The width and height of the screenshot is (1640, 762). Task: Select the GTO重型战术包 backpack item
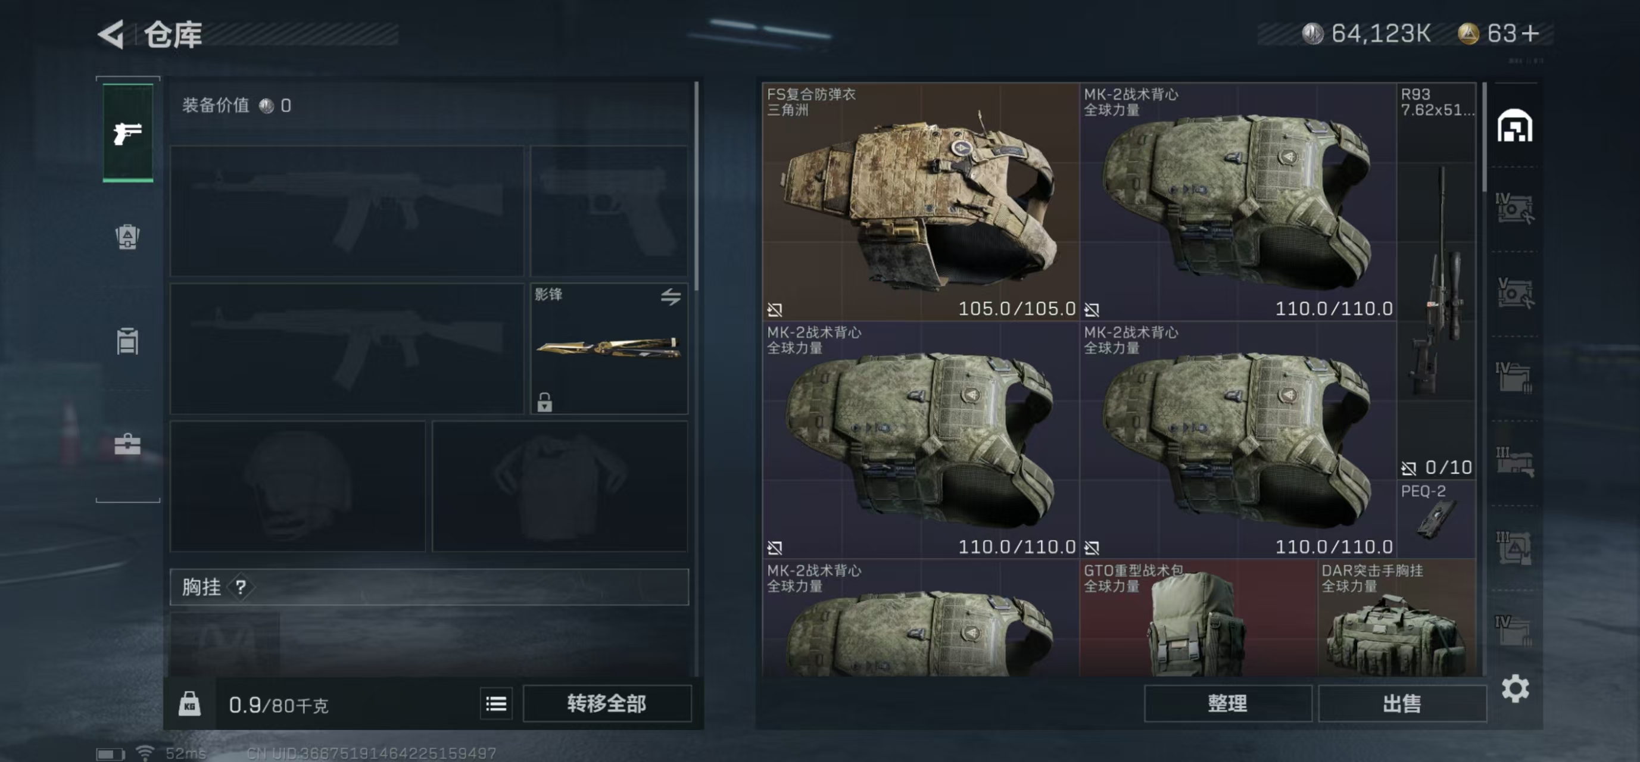1198,617
